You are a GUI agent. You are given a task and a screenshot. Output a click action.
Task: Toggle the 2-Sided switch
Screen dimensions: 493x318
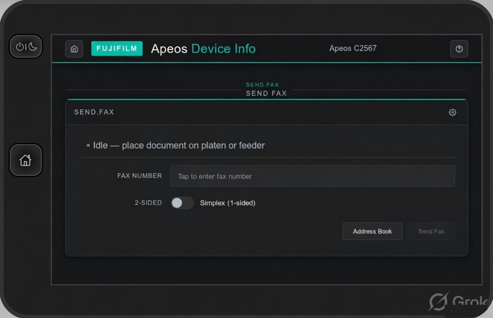(x=182, y=203)
